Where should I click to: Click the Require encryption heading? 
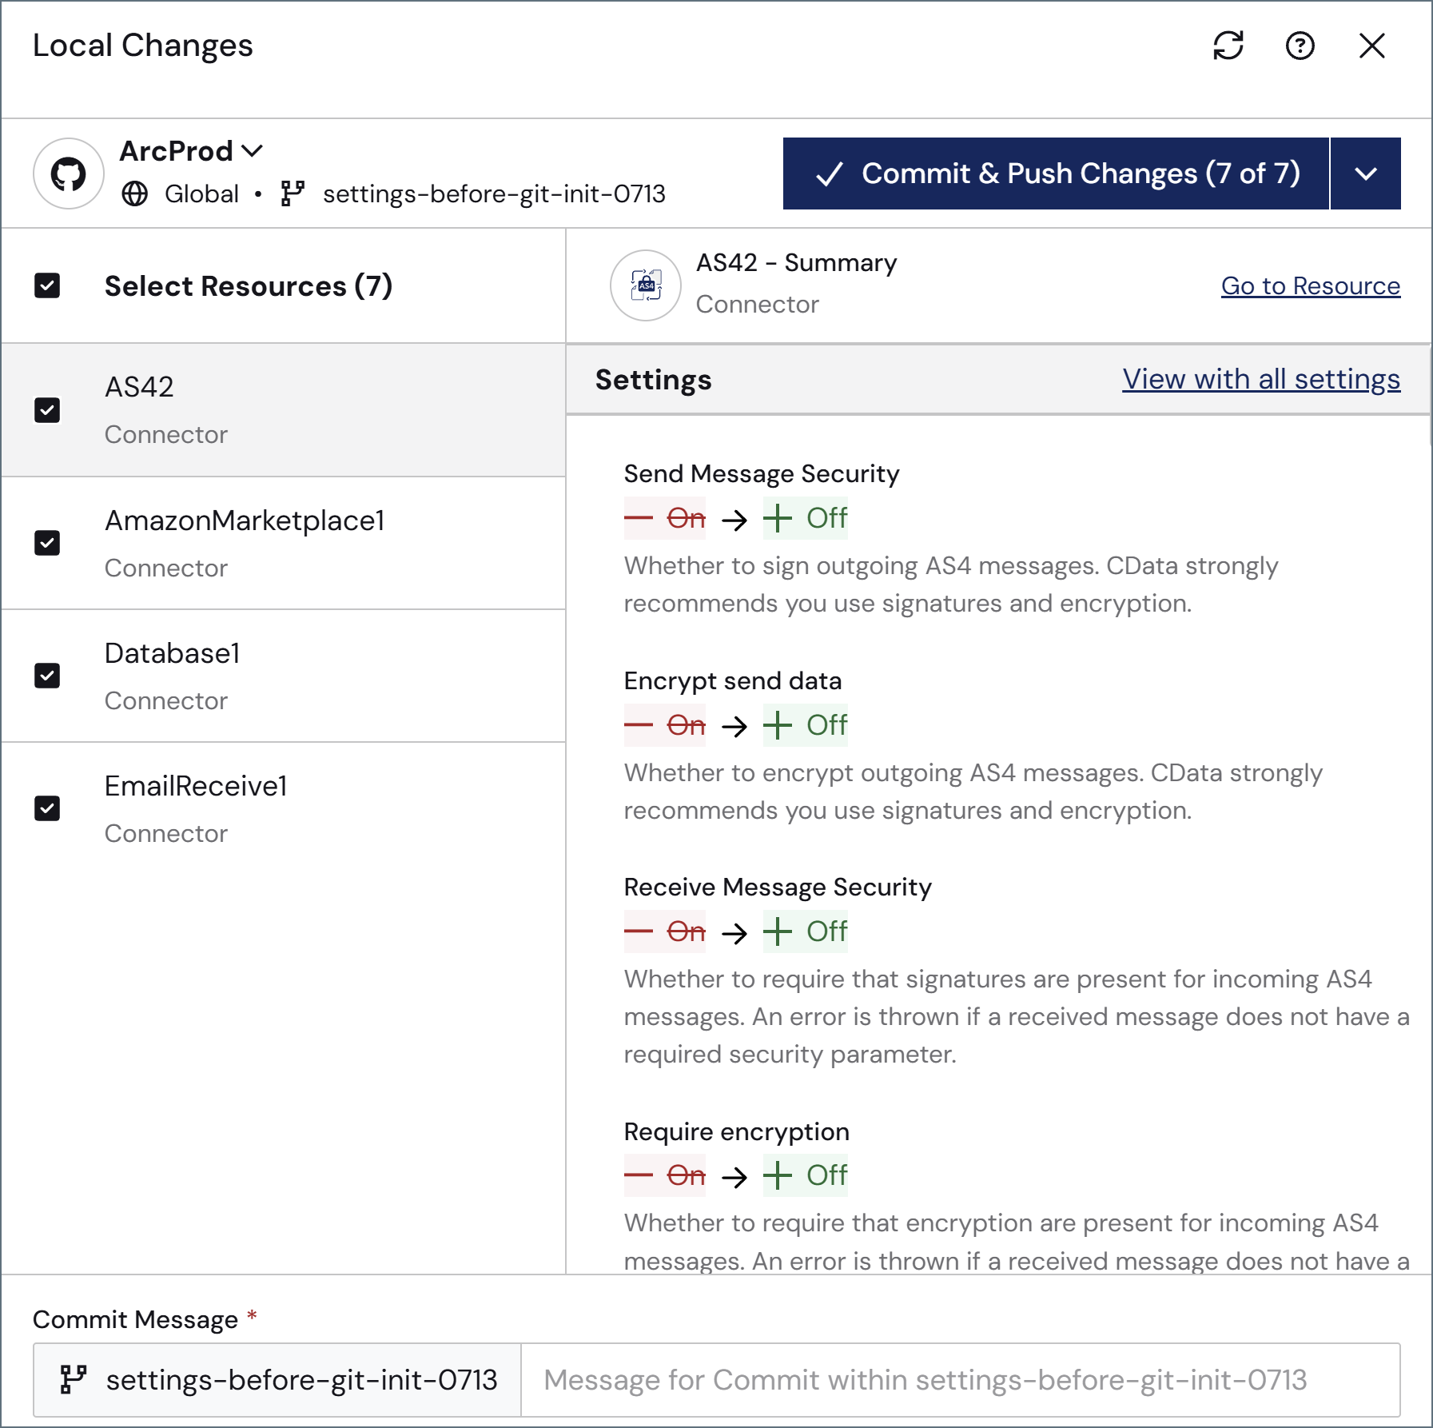(x=736, y=1131)
